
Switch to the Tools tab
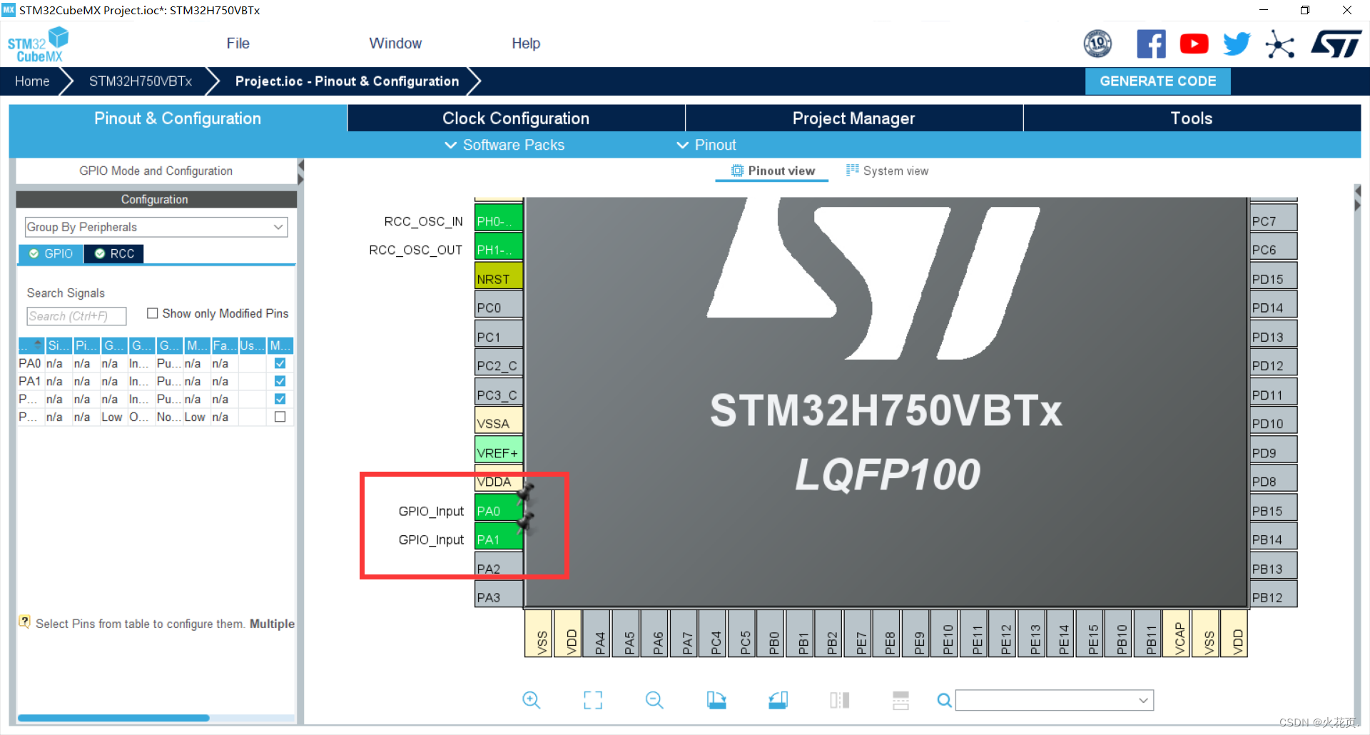click(1192, 118)
